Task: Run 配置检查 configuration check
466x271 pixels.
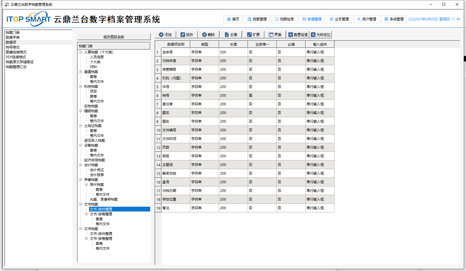Action: pyautogui.click(x=298, y=35)
